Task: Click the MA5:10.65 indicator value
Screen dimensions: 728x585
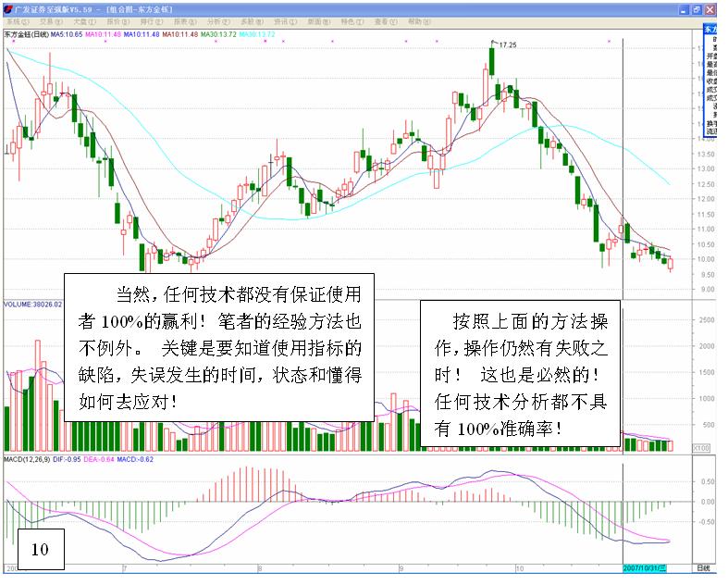Action: [x=67, y=34]
